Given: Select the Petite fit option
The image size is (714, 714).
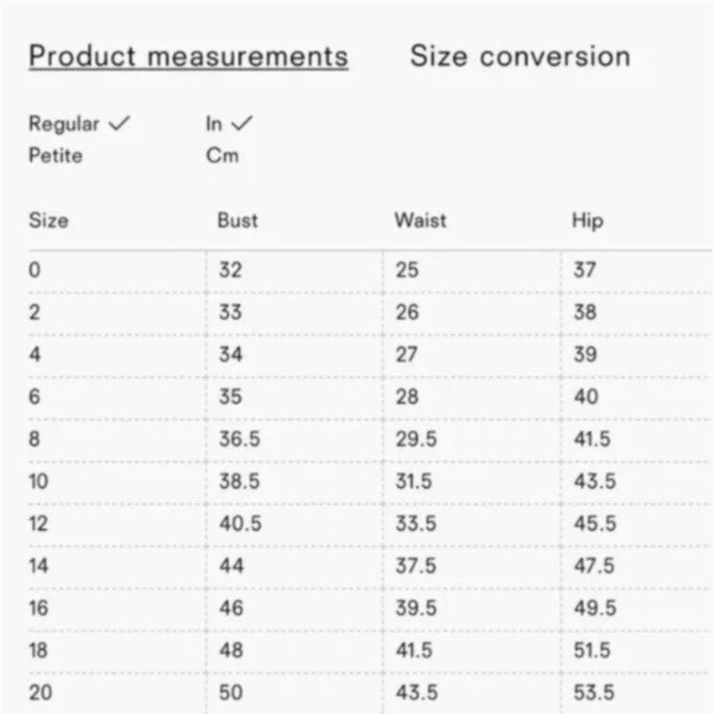Looking at the screenshot, I should 56,155.
